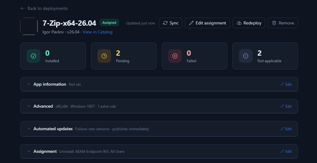Remove this deployment
The width and height of the screenshot is (317, 163).
tap(283, 23)
